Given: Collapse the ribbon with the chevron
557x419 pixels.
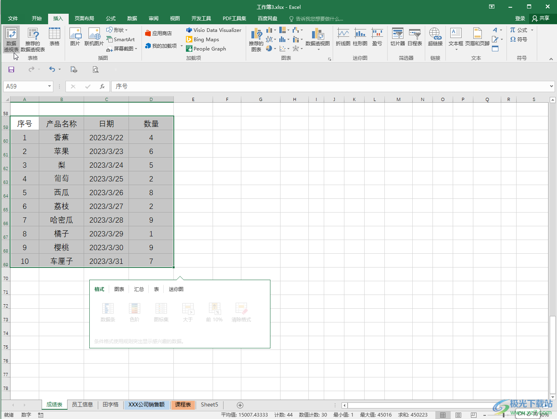Looking at the screenshot, I should click(x=551, y=59).
